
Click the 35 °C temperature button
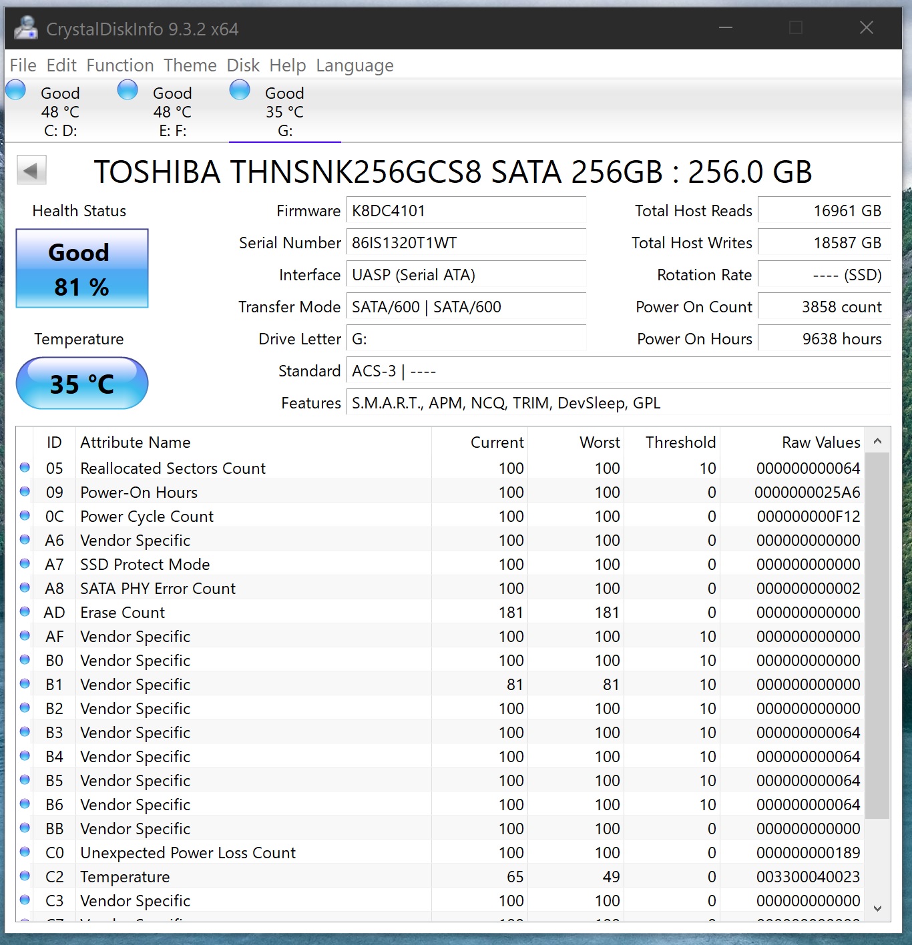pos(82,383)
